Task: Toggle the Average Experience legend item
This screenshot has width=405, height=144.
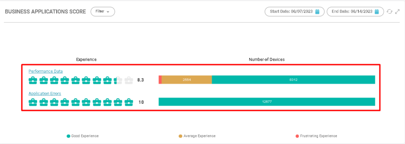Action: point(197,136)
